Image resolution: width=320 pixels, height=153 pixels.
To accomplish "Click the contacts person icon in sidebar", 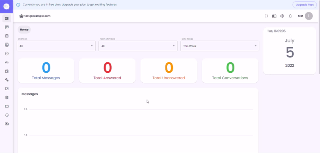I will pos(7,45).
